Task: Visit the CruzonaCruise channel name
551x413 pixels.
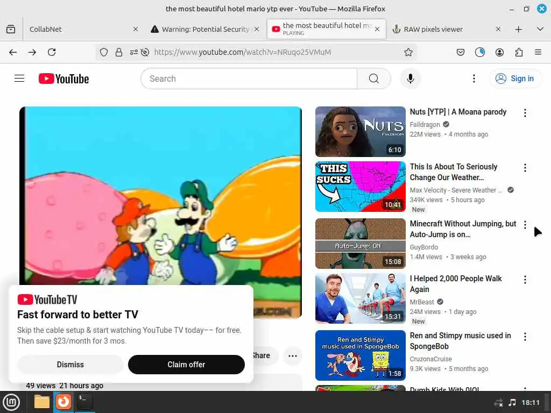Action: [431, 359]
